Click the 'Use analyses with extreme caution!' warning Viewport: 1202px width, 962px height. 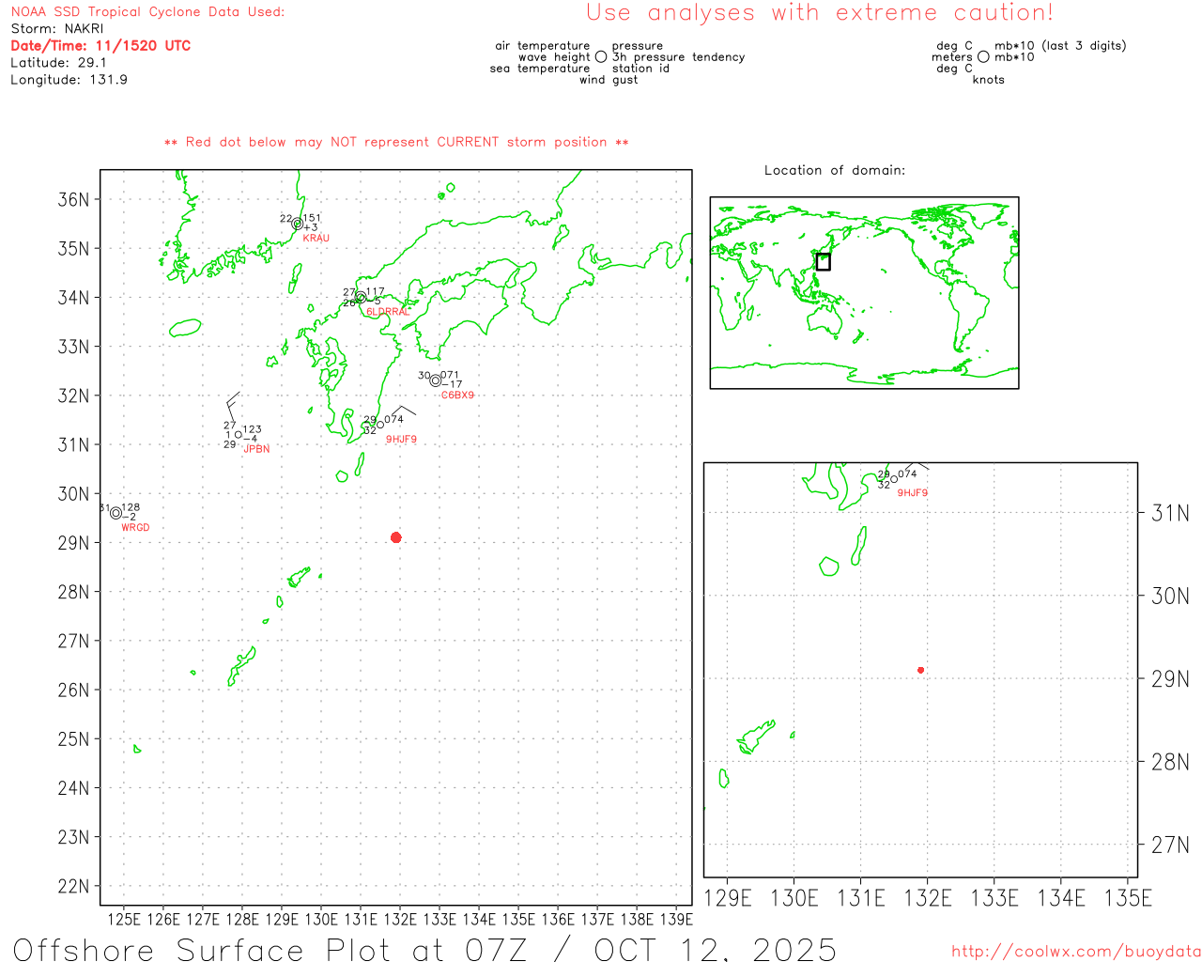820,12
